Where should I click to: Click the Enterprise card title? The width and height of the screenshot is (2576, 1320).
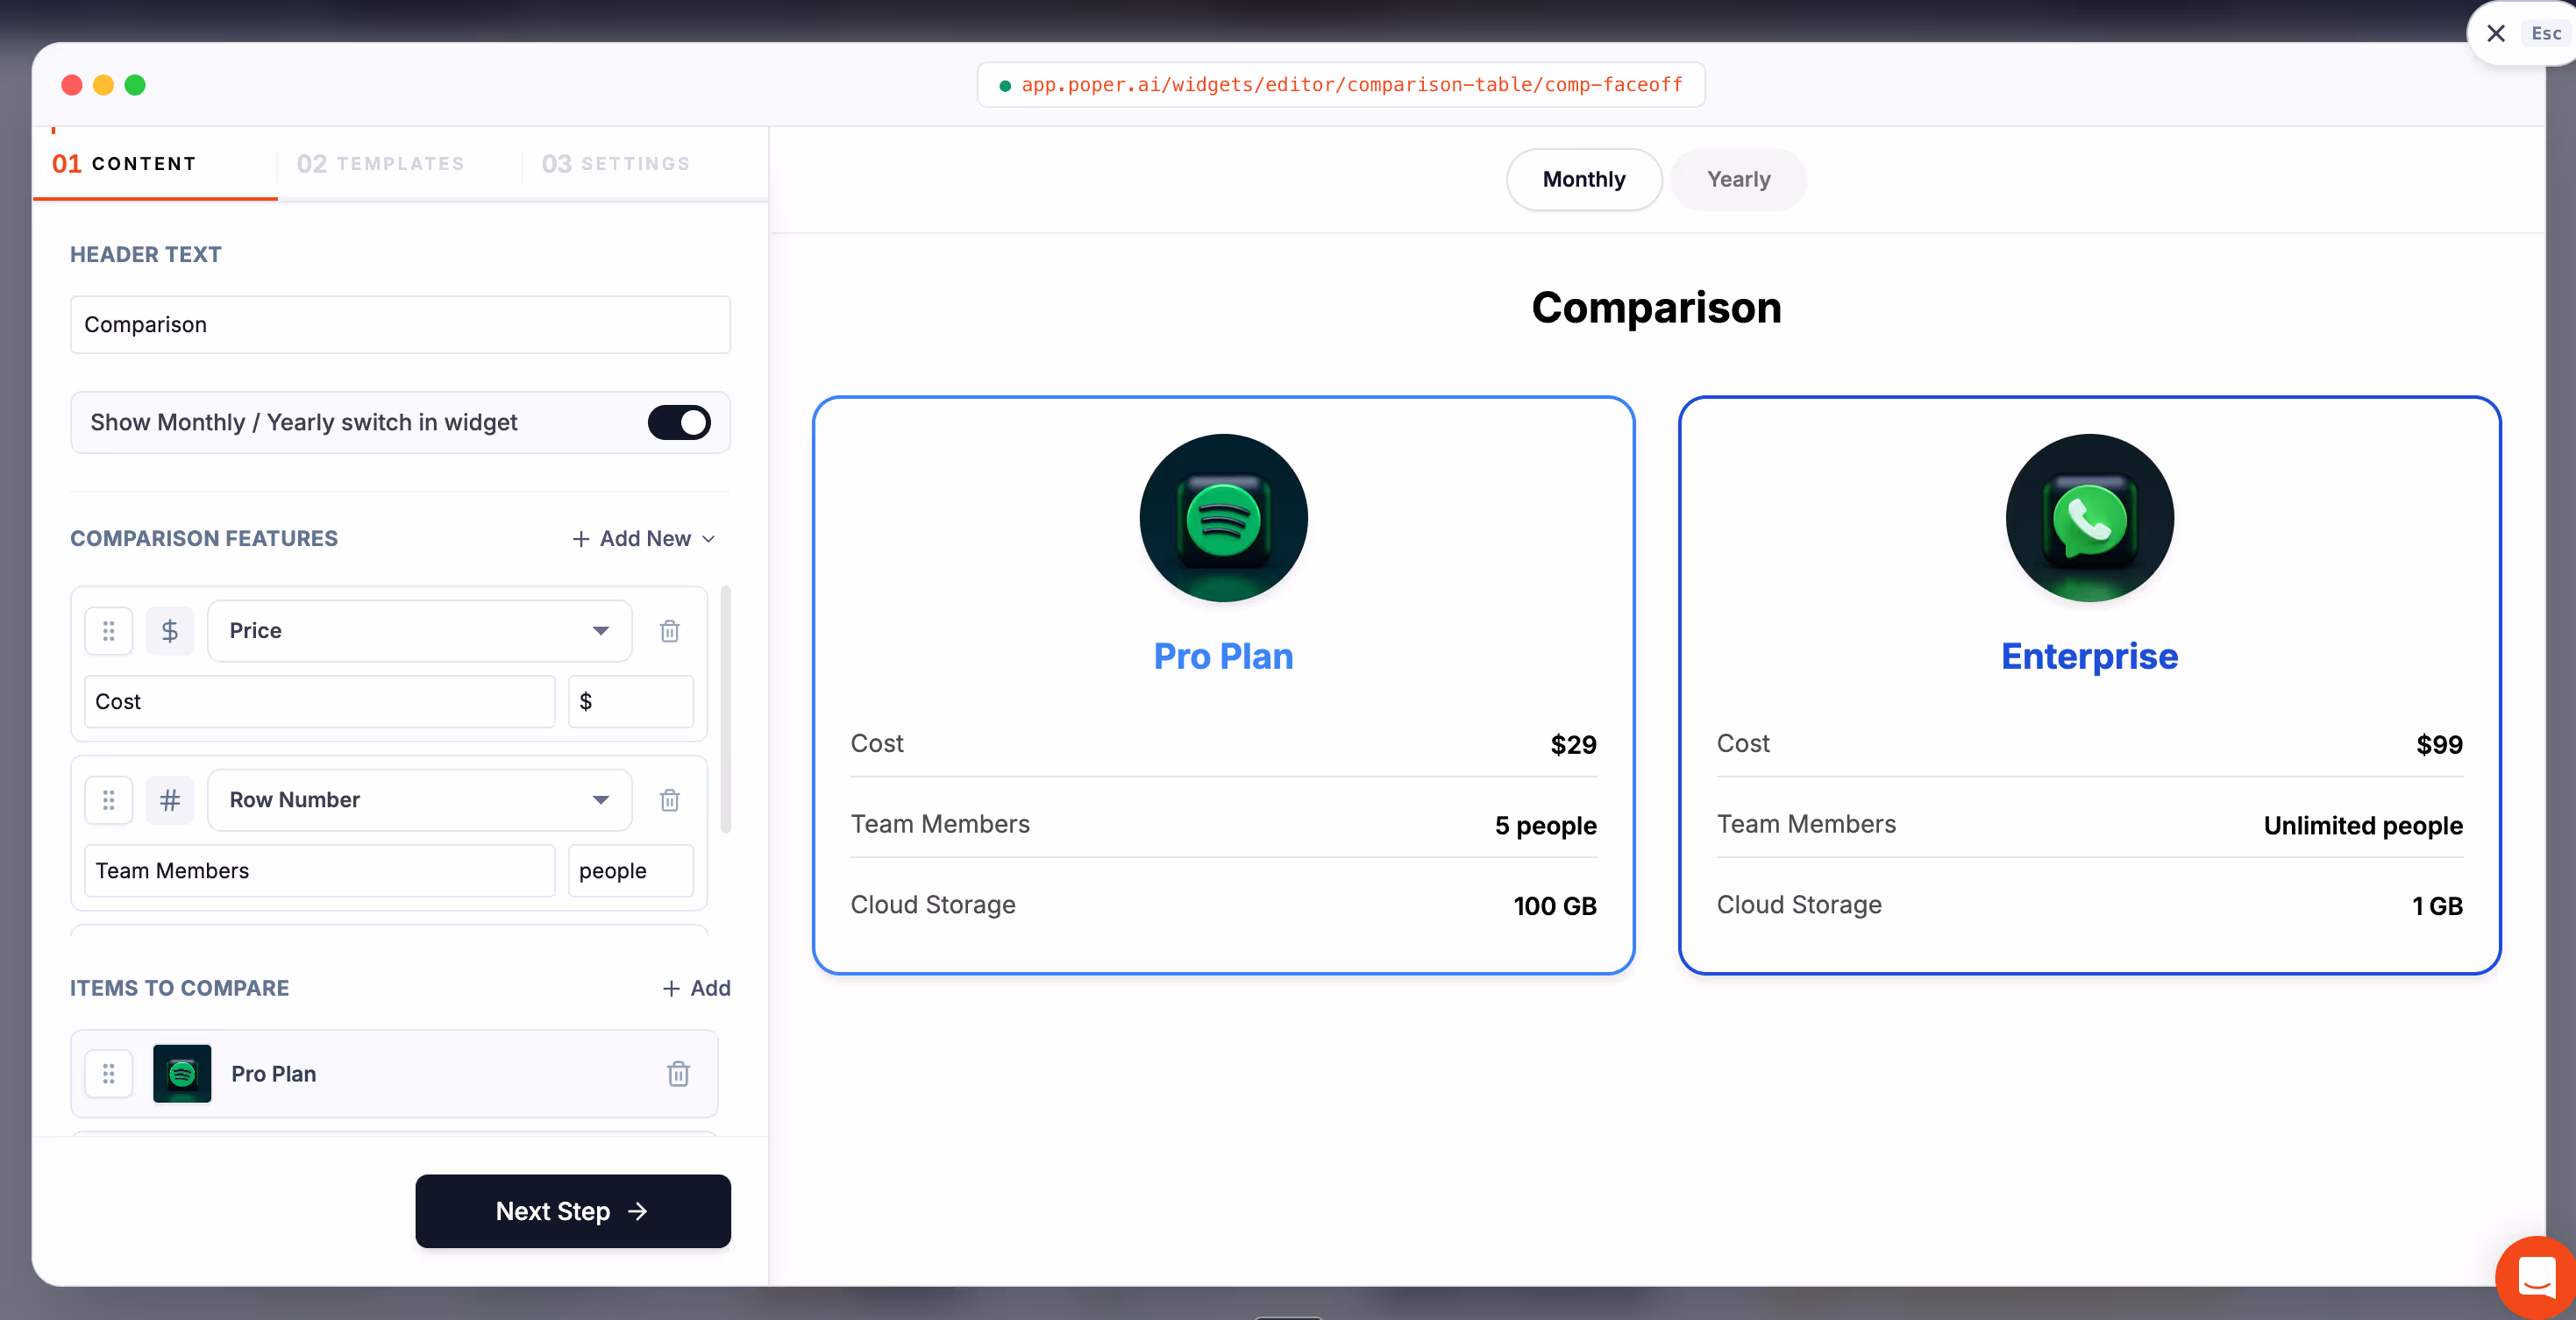[2089, 656]
